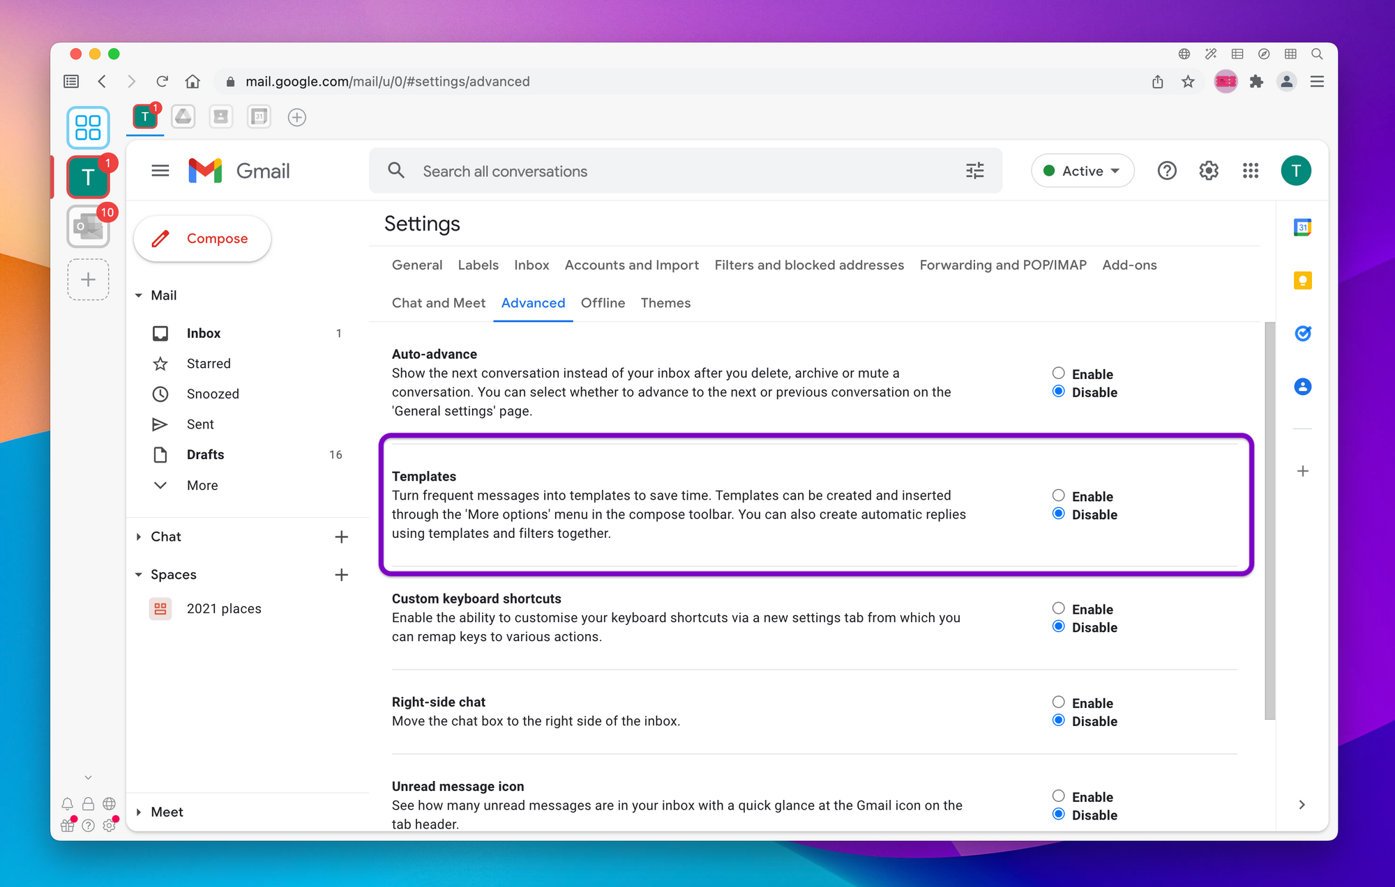The width and height of the screenshot is (1395, 887).
Task: Click the compose/edit icon in sidebar
Action: pyautogui.click(x=160, y=238)
